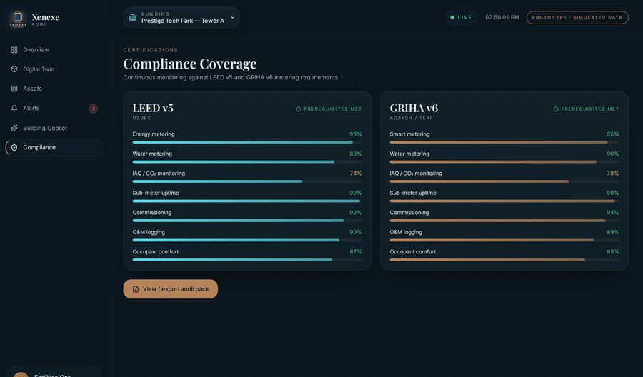Click the LEED v5 card title

tap(153, 109)
